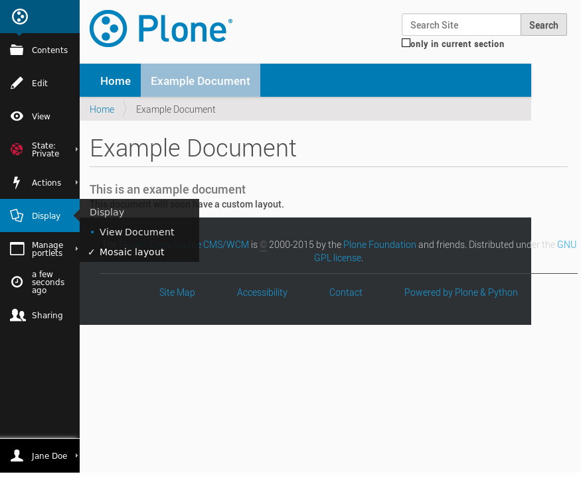Click the Actions lightning bolt icon
The width and height of the screenshot is (581, 486).
(16, 182)
